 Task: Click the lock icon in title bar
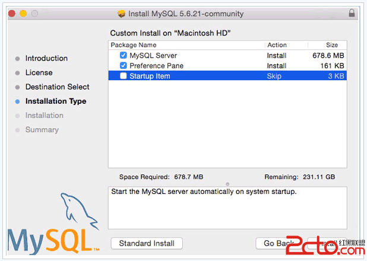tap(352, 13)
